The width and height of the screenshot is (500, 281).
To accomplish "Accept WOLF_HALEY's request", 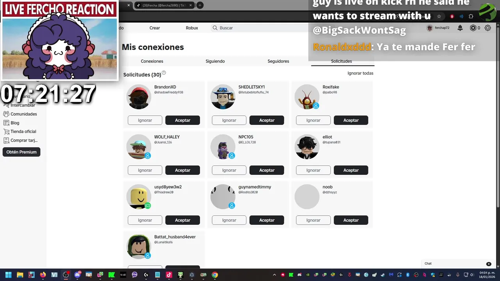I will (182, 170).
